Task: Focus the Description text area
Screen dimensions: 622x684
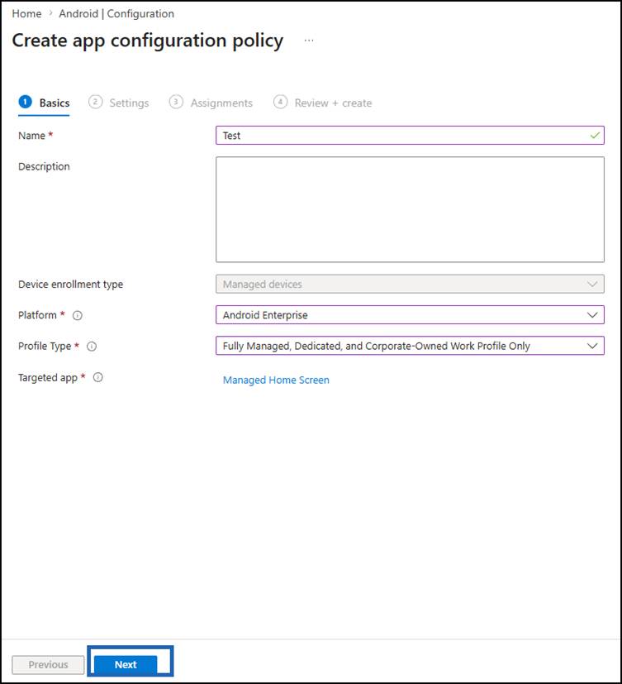Action: pos(410,209)
